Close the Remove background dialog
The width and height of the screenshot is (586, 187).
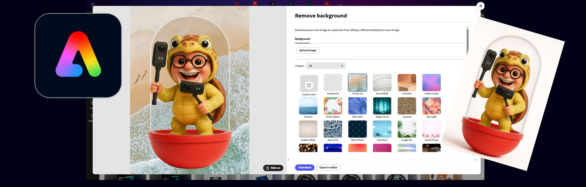(x=480, y=6)
